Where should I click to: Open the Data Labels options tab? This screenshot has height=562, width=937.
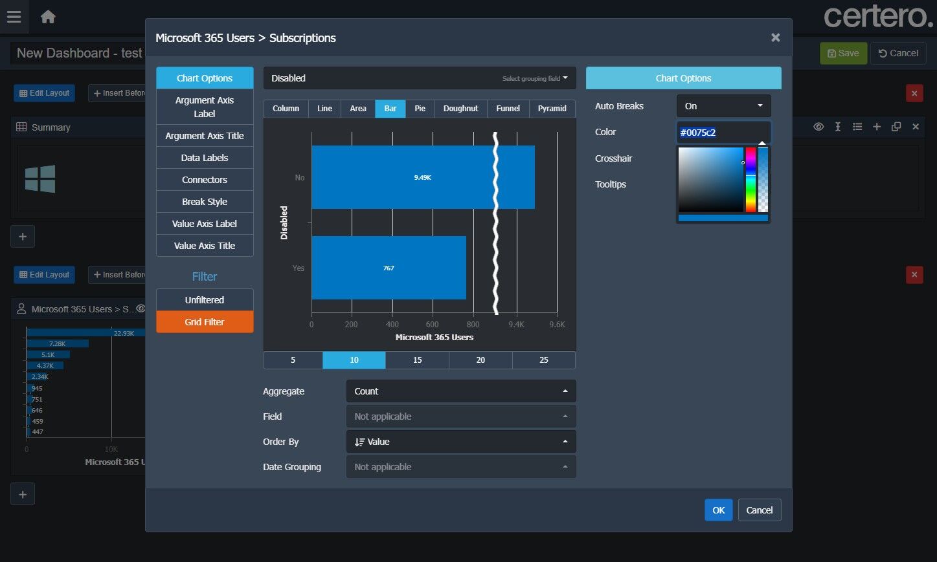point(205,158)
